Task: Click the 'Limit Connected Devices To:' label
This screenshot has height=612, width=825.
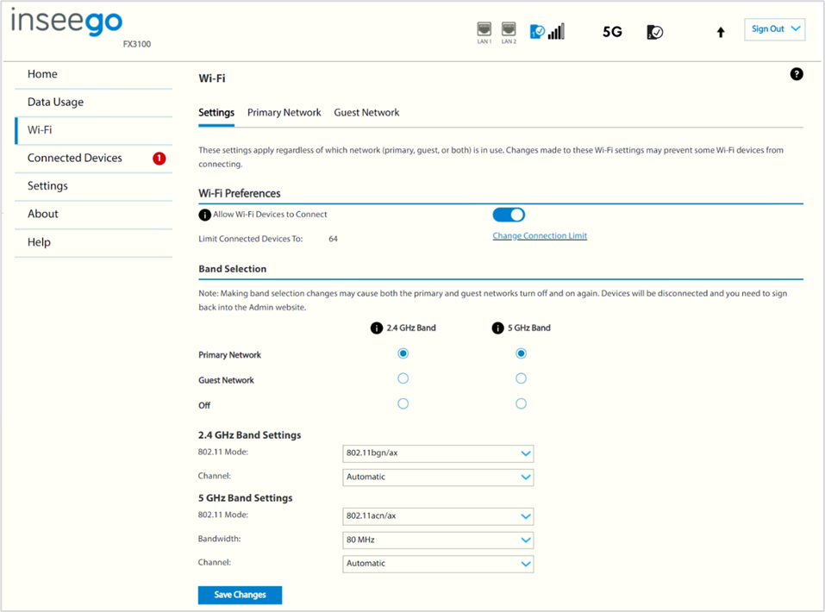Action: pos(251,239)
